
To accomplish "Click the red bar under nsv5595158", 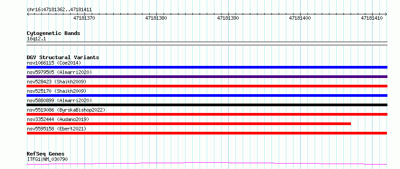I will [x=207, y=133].
